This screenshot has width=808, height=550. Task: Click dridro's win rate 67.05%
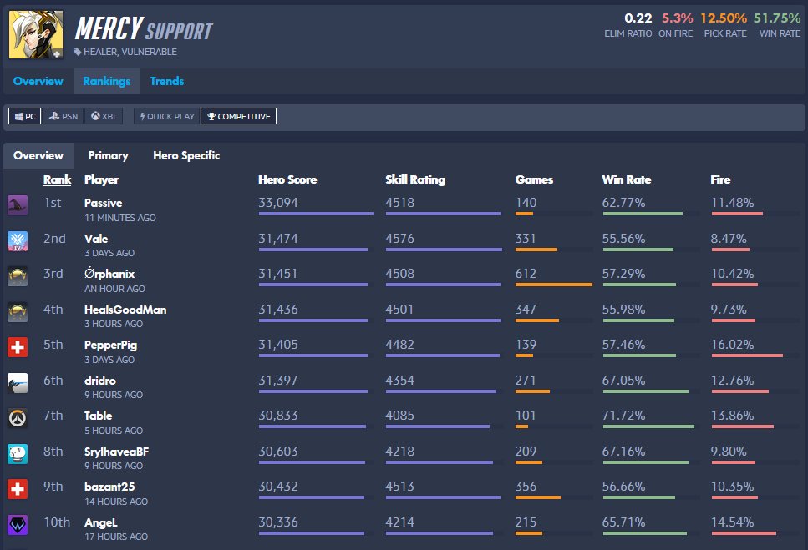(623, 381)
